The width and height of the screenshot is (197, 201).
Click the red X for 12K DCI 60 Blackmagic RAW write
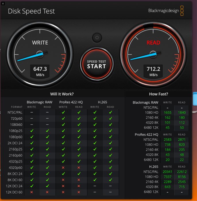[32, 192]
